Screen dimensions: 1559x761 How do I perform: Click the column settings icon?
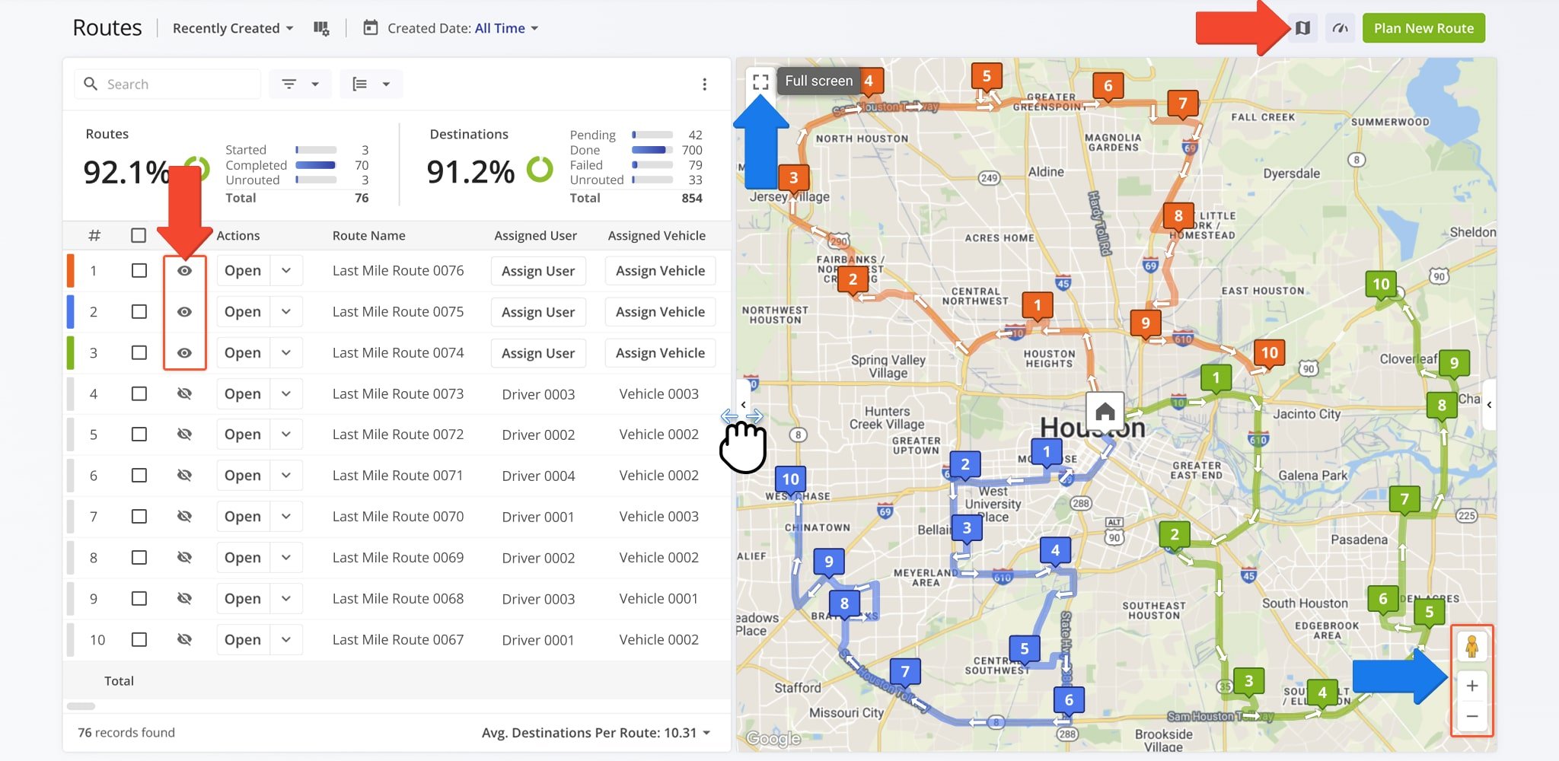point(321,28)
